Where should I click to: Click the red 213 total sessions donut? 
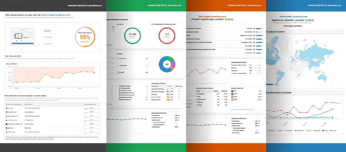click(x=167, y=36)
